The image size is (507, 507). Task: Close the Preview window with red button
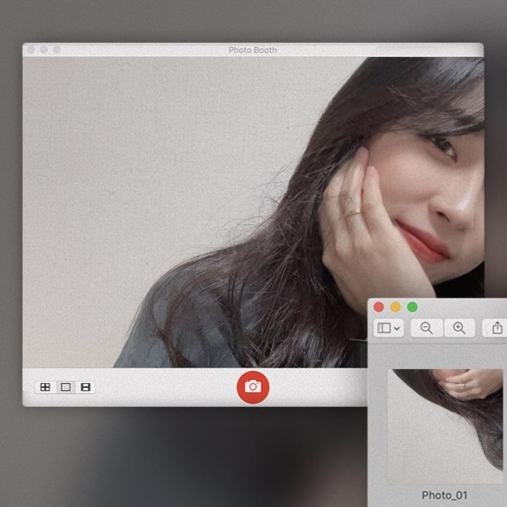(x=379, y=307)
